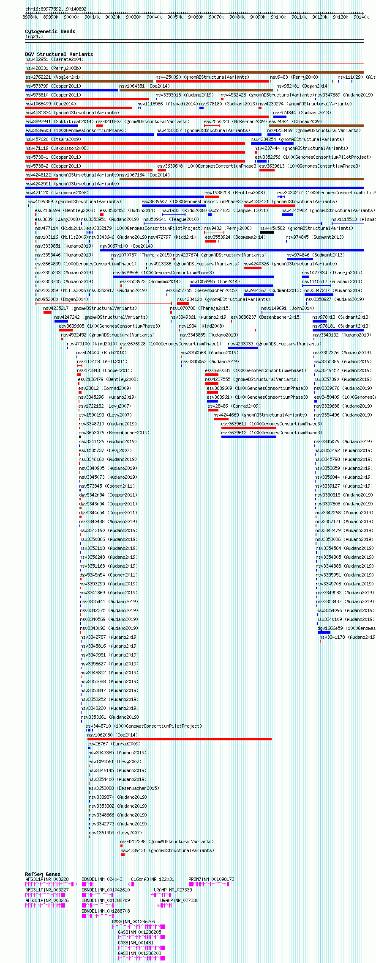376x963 pixels.
Task: Select DBNDD1 NM_024043 transcript
Action: 102,879
